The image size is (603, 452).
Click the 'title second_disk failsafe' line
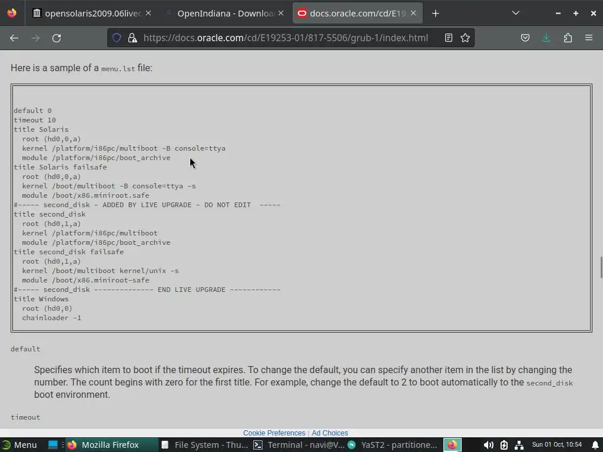(x=69, y=252)
